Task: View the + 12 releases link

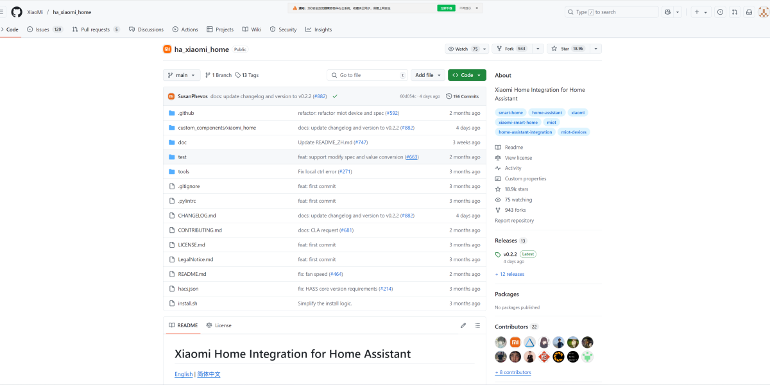Action: (509, 274)
